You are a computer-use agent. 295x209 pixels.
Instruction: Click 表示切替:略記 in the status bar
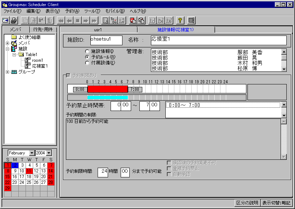[x=276, y=203]
